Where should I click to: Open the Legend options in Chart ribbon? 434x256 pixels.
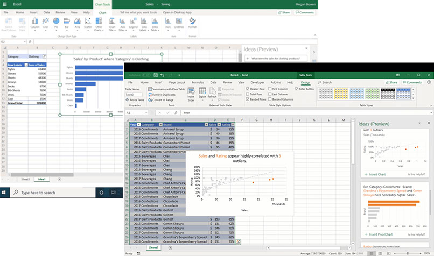click(133, 23)
